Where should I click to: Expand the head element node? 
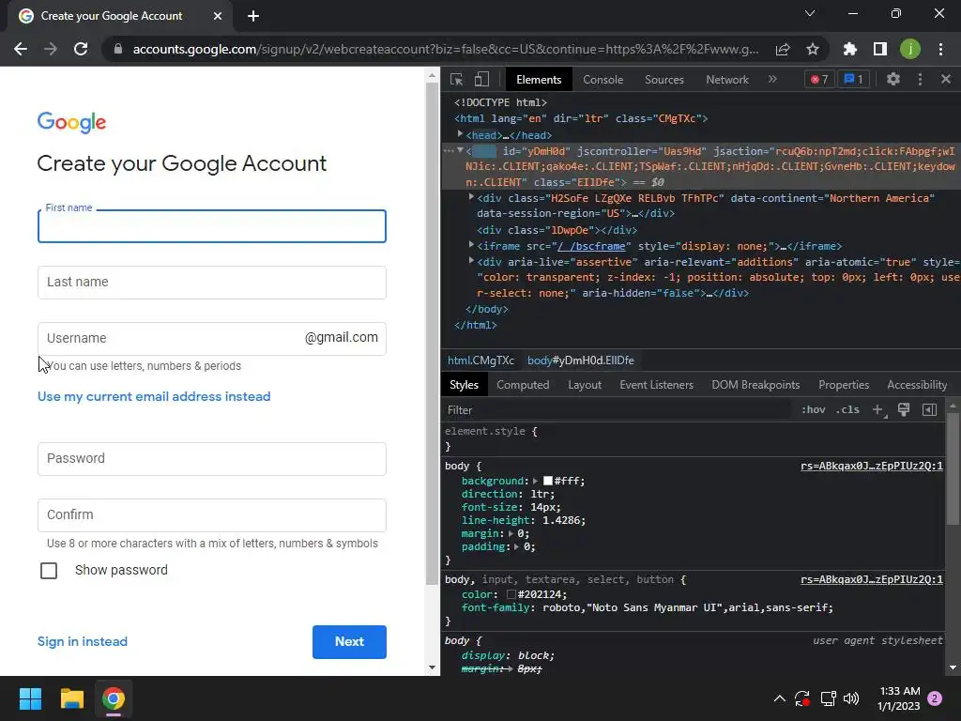point(460,133)
